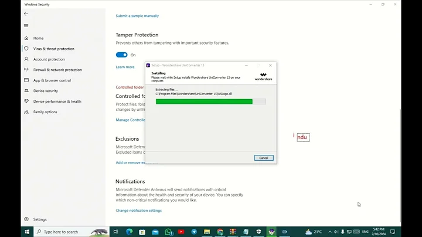Click the speaker volume icon in system tray

coord(336,232)
